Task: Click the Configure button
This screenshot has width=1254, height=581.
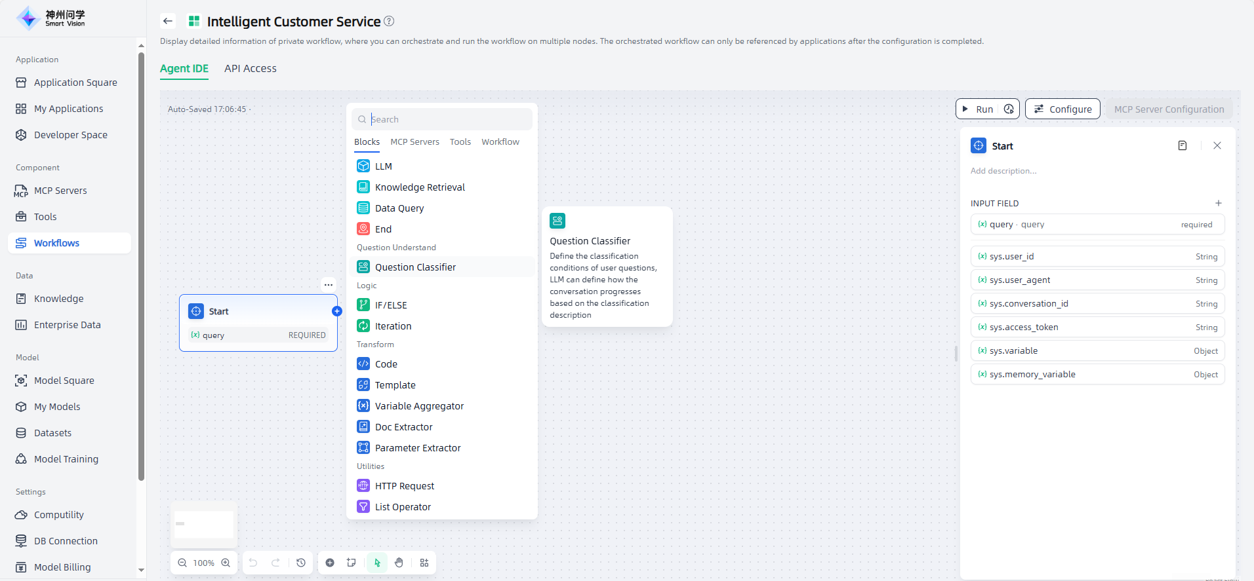Action: (x=1062, y=109)
